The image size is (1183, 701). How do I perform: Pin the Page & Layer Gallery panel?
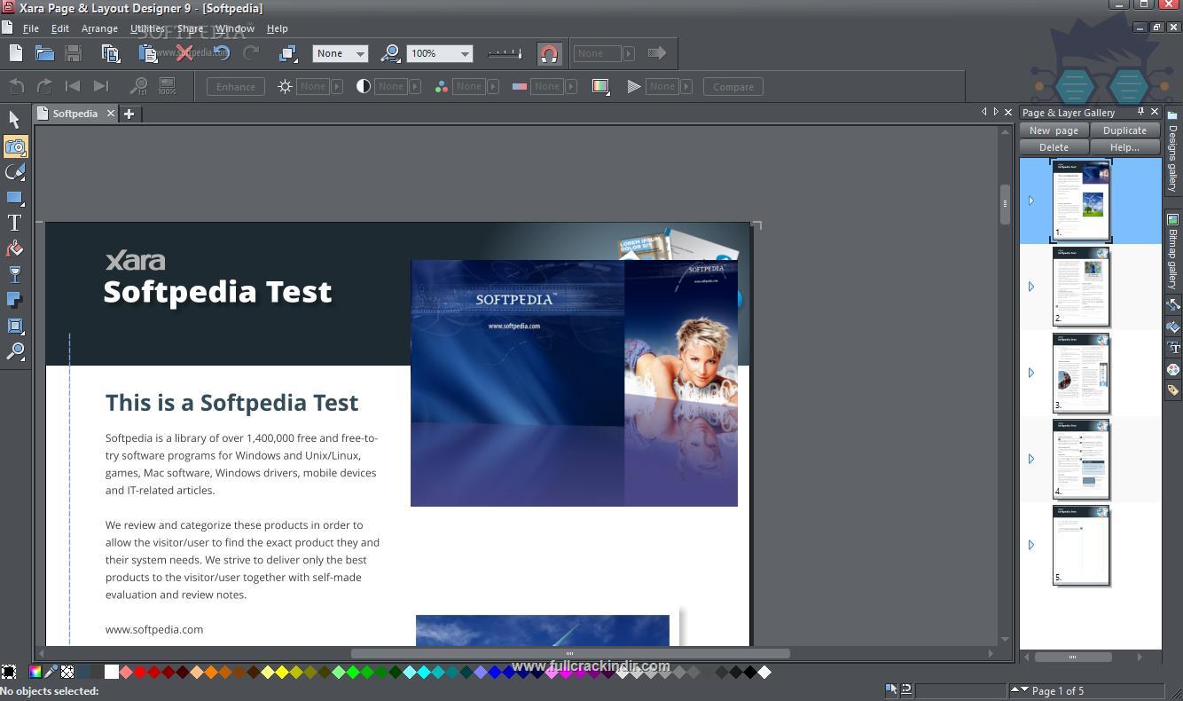[x=1140, y=112]
